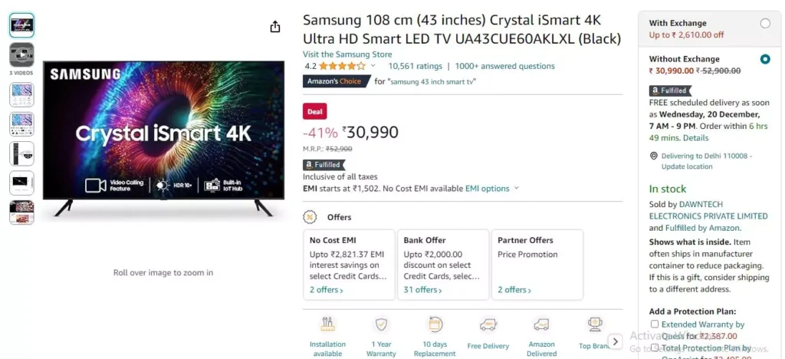
Task: Click the location pin icon near Delhi
Action: click(x=653, y=156)
